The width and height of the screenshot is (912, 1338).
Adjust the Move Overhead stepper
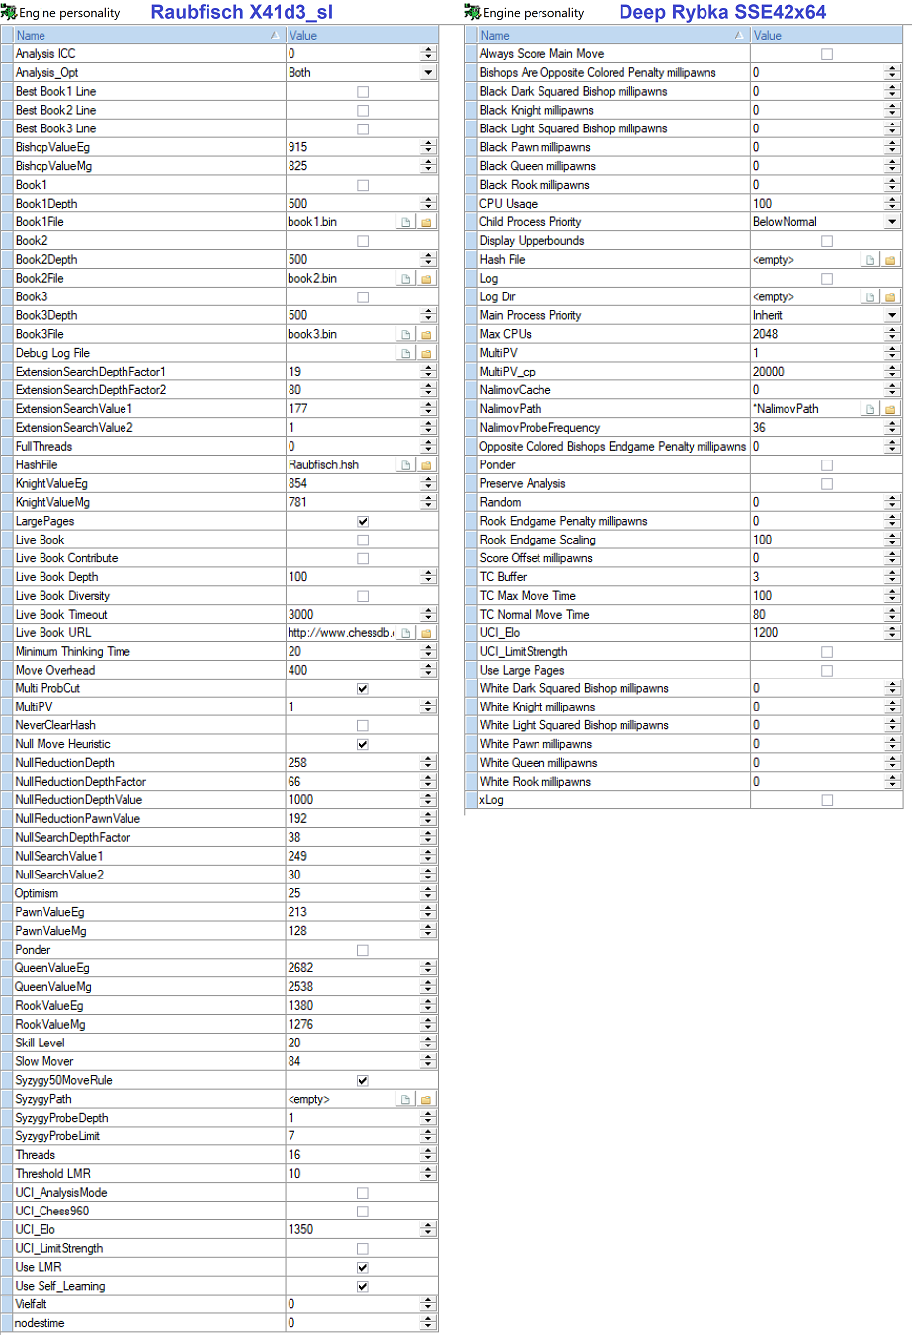coord(428,670)
